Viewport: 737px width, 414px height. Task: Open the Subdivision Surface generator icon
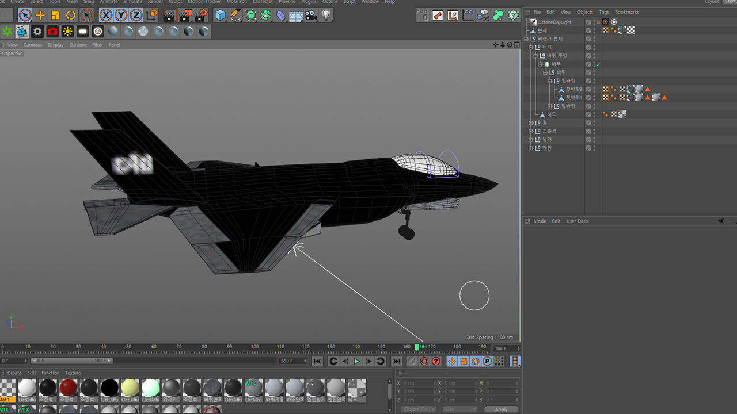pos(251,15)
